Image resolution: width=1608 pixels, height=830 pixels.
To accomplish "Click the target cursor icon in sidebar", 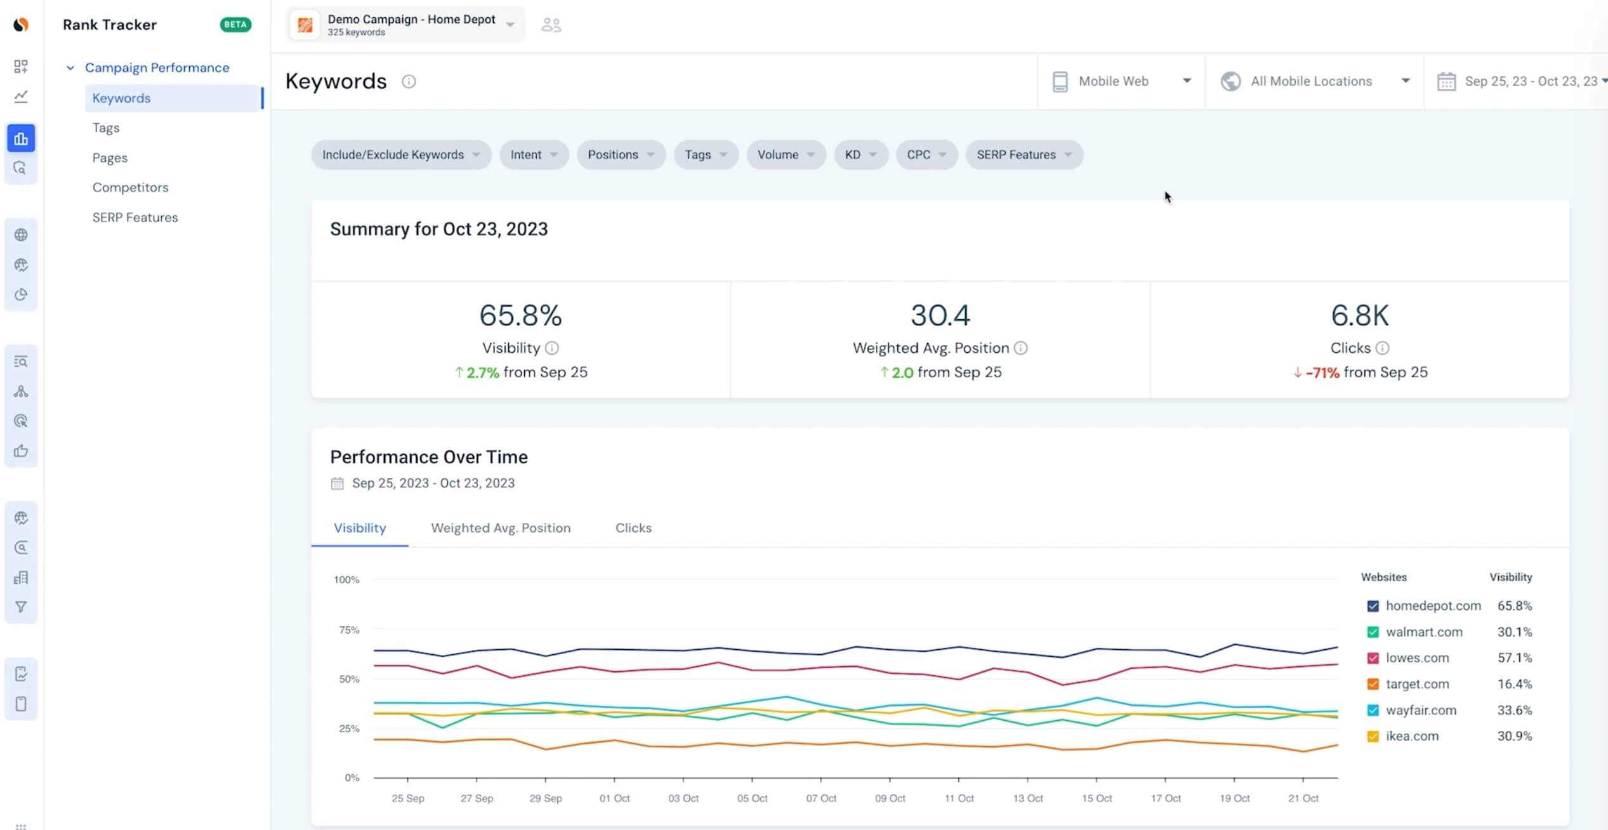I will coord(21,421).
